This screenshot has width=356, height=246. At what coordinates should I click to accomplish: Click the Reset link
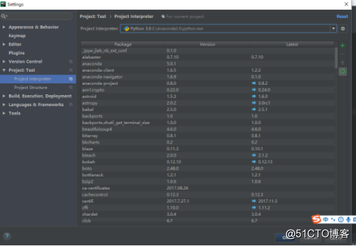pyautogui.click(x=342, y=17)
